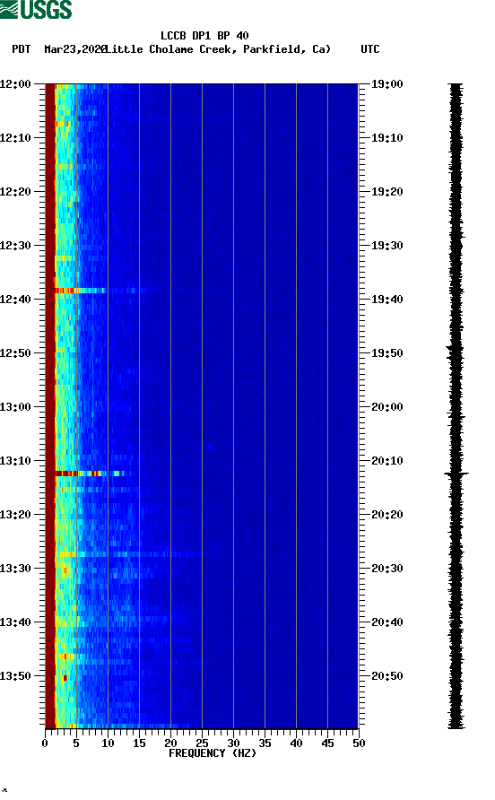Click the 20 Hz frequency tick label
495x800 pixels.
pyautogui.click(x=170, y=743)
